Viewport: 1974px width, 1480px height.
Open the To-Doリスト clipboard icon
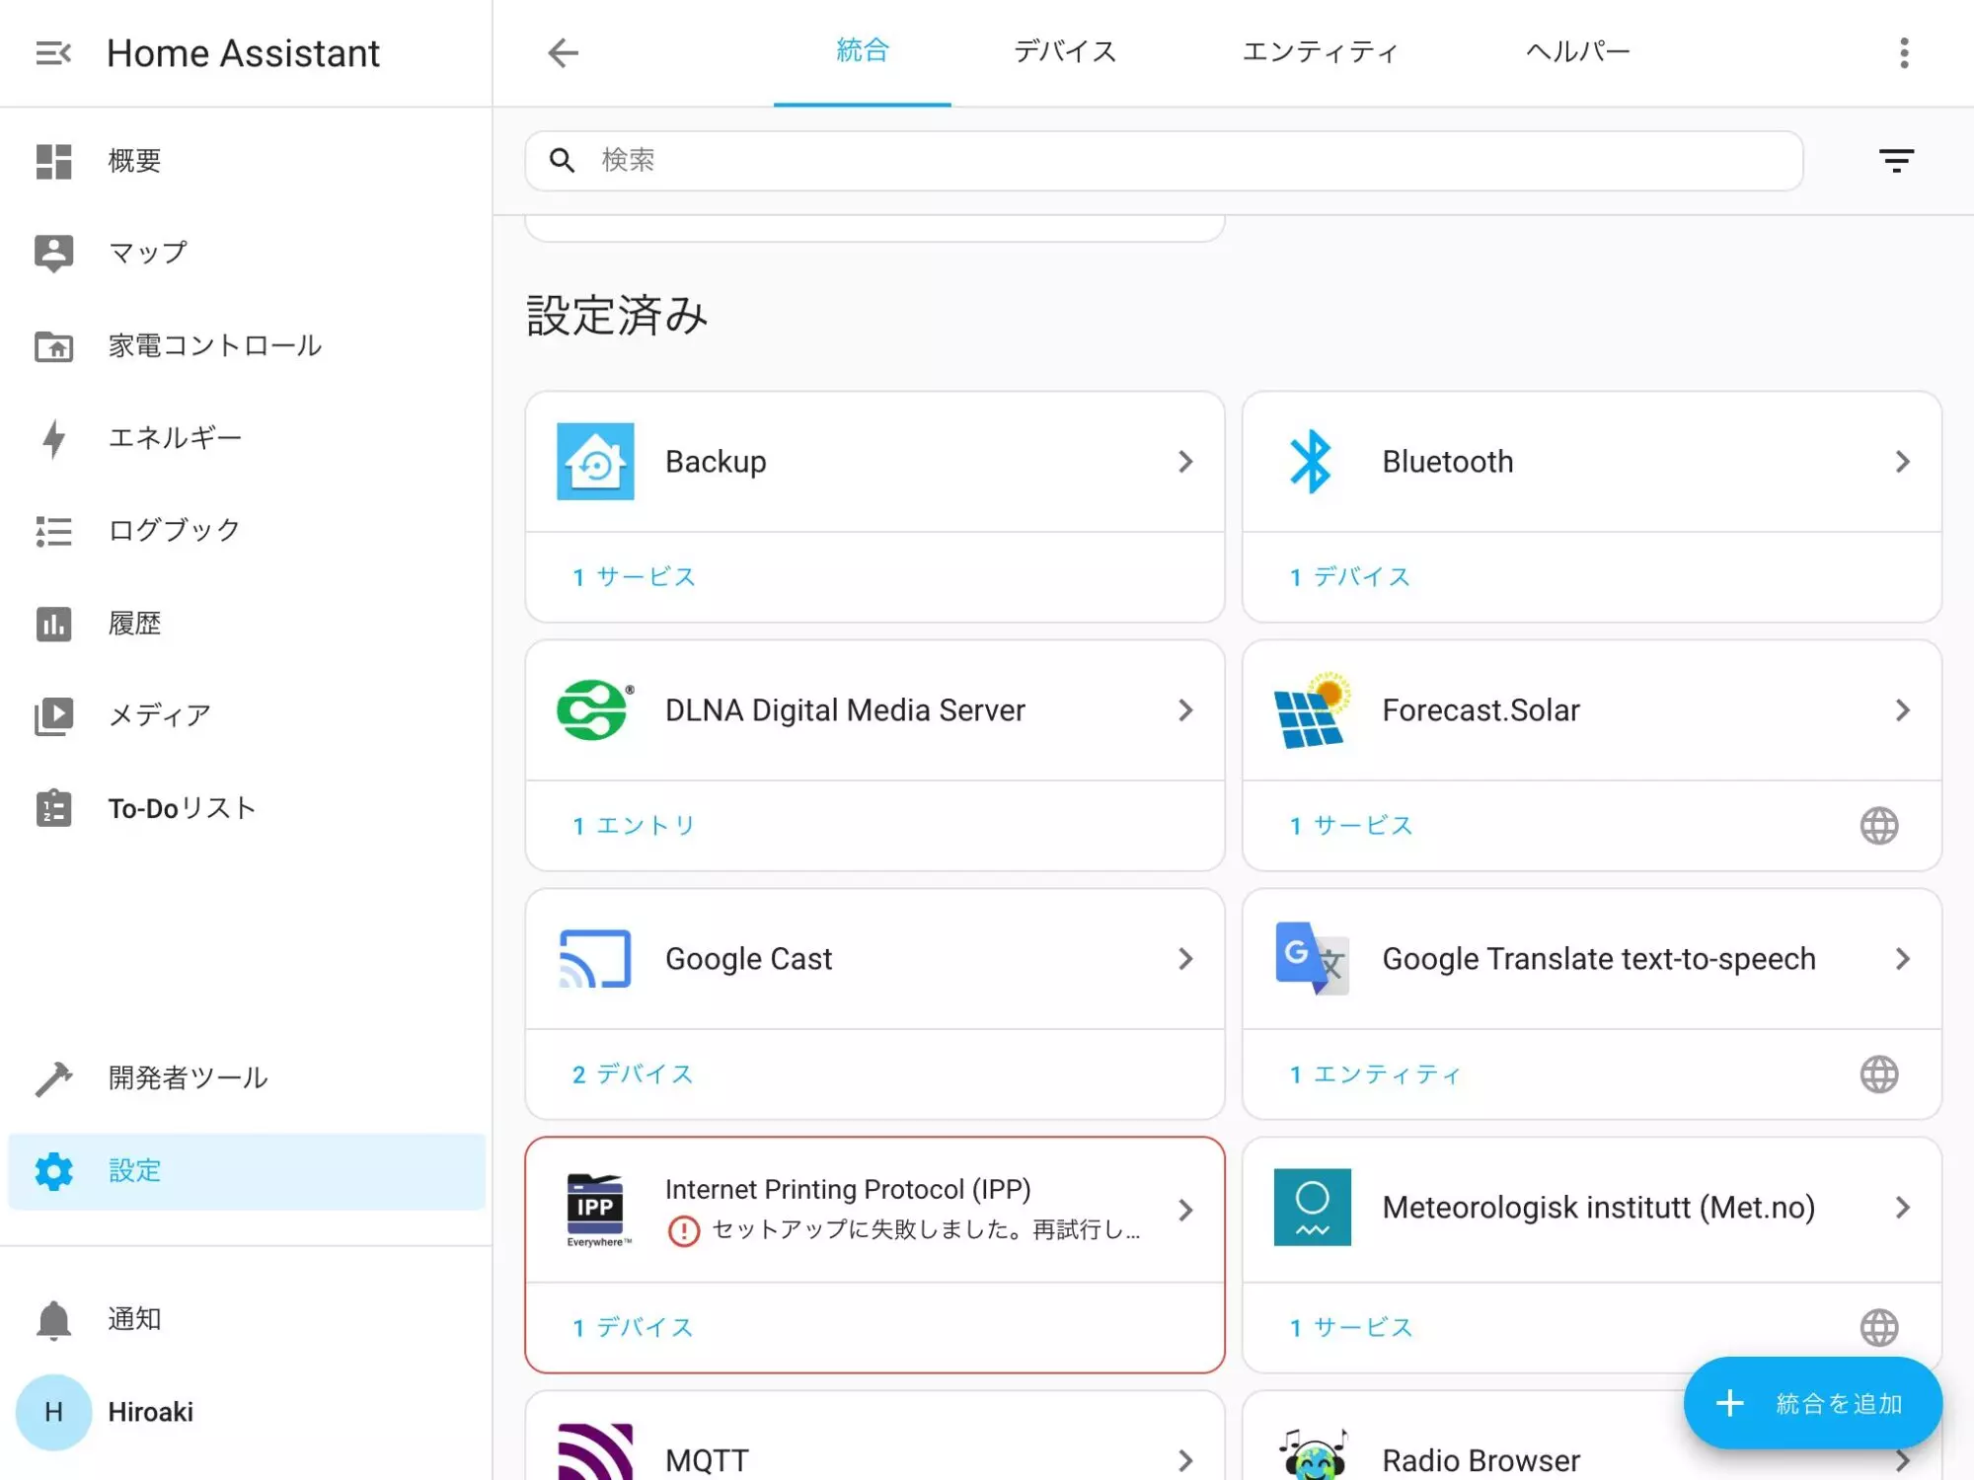click(x=53, y=808)
